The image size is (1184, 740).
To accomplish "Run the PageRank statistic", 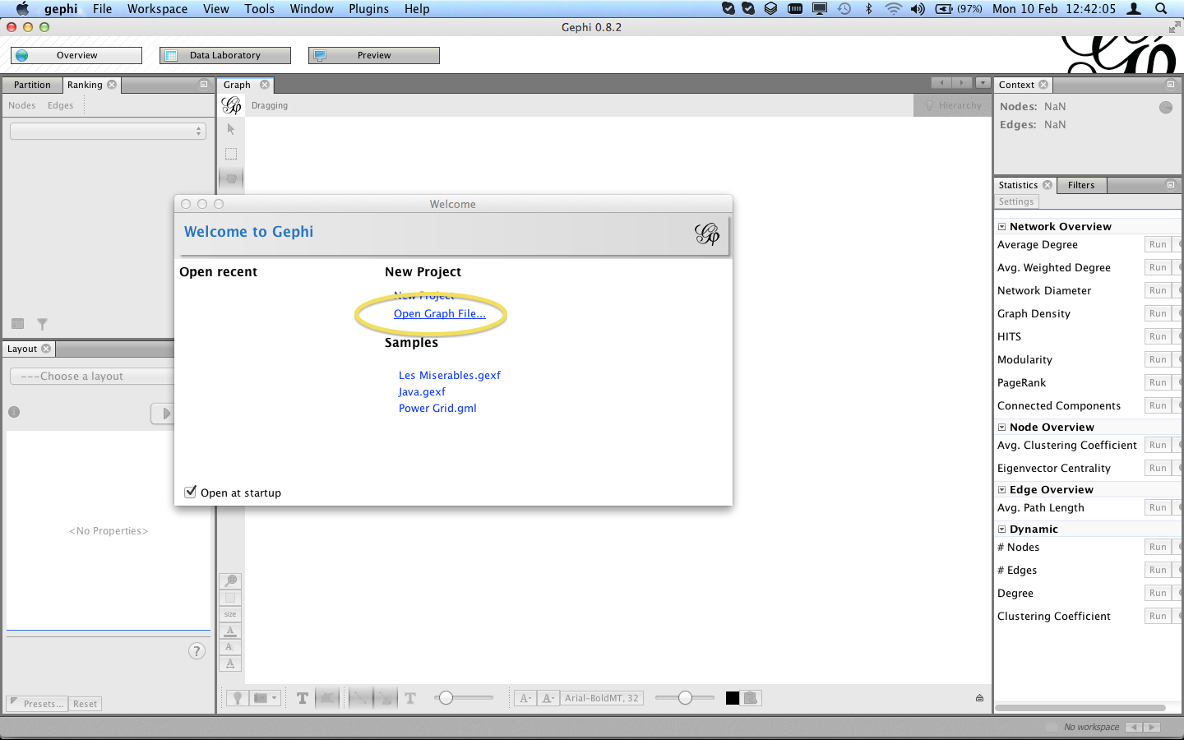I will (1158, 382).
